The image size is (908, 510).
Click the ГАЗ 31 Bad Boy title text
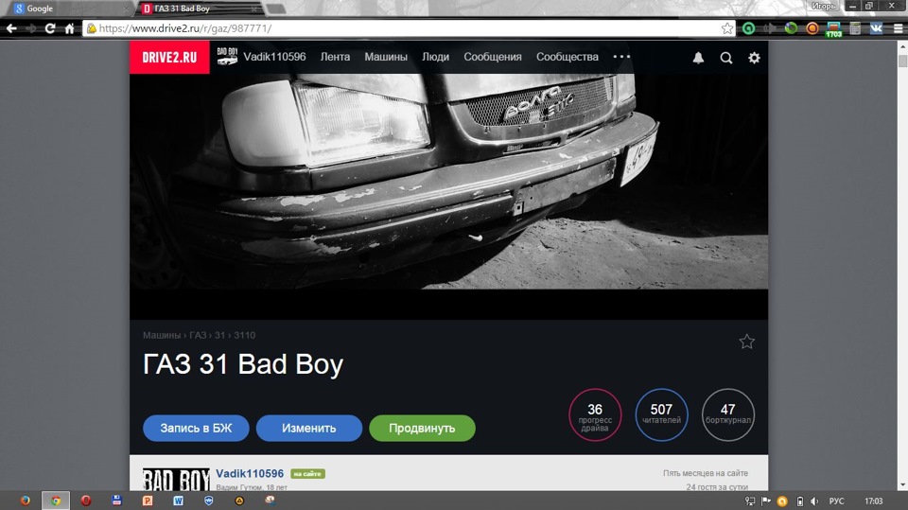tap(243, 364)
